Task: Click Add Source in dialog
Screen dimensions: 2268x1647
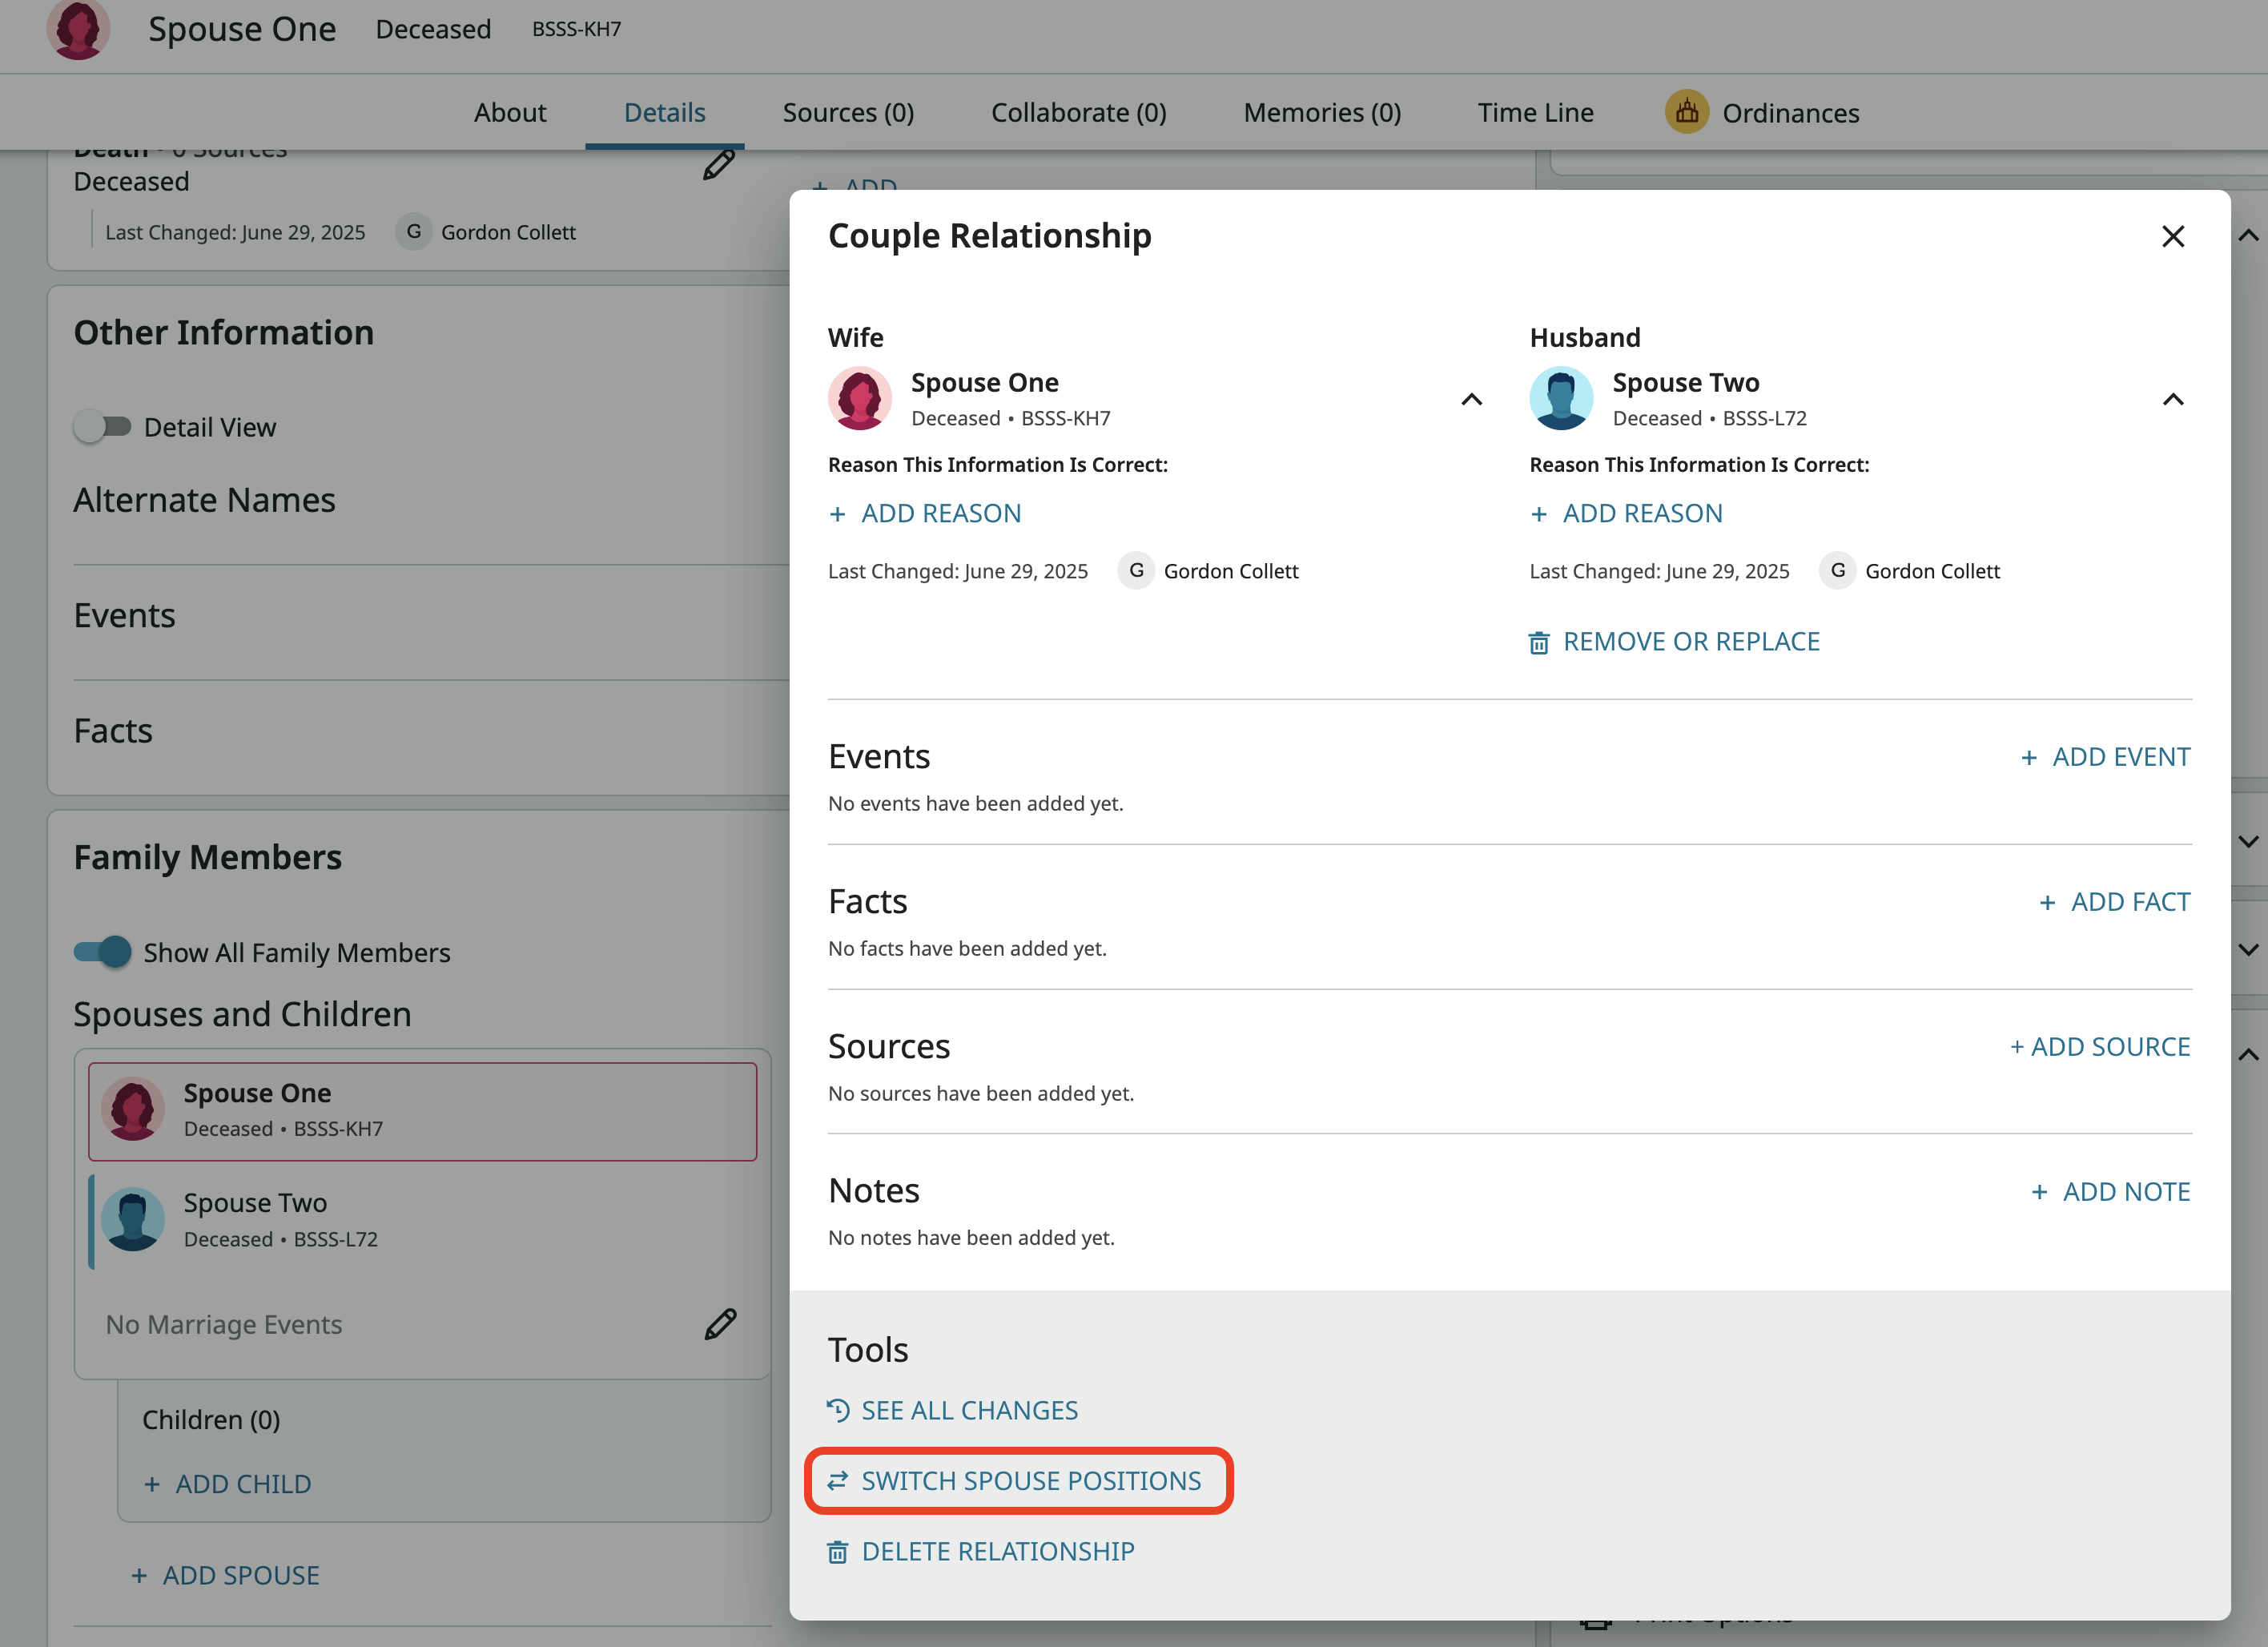Action: [x=2100, y=1047]
